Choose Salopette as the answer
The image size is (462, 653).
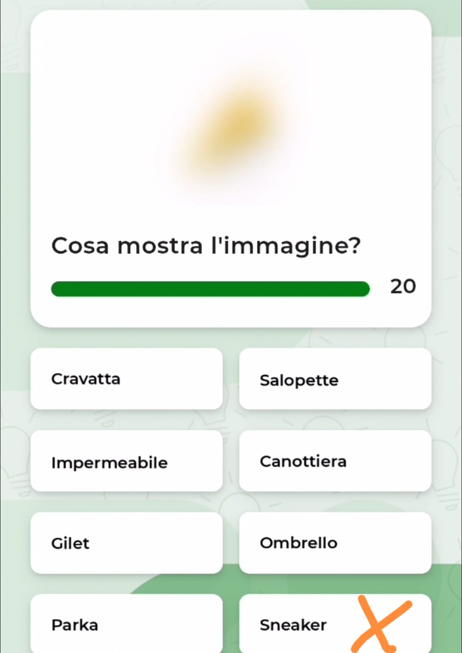[335, 379]
